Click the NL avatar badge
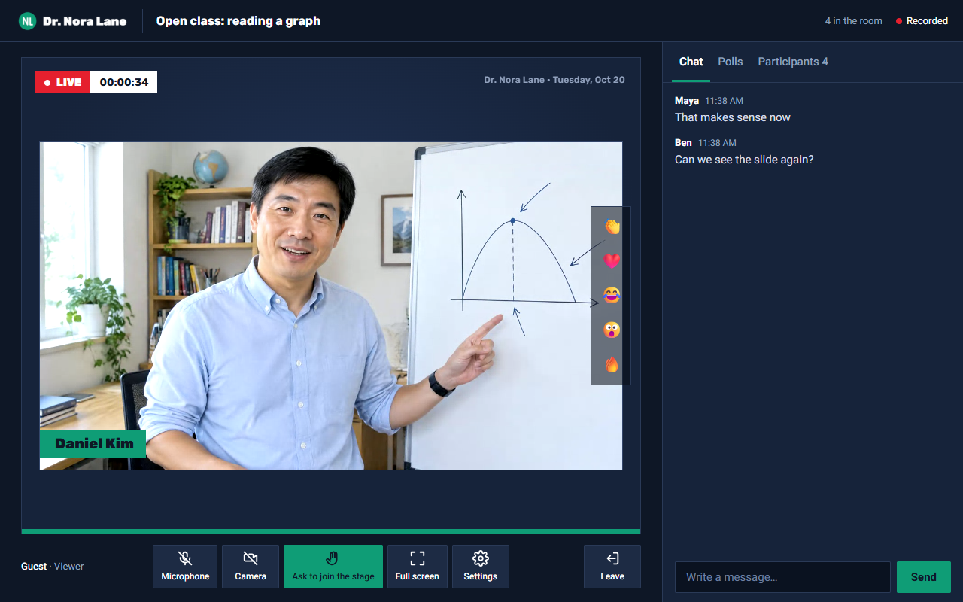 [27, 21]
